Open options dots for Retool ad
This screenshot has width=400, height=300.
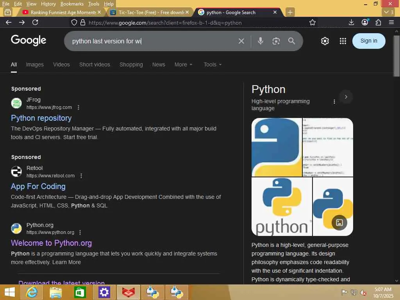pyautogui.click(x=81, y=176)
